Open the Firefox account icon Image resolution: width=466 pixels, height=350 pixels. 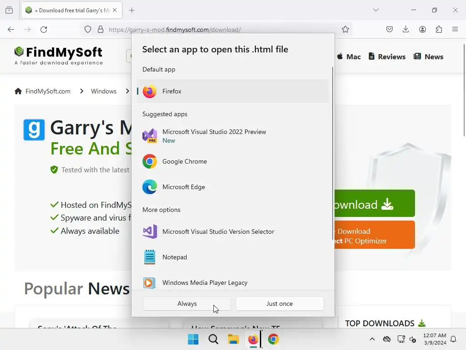(x=422, y=30)
